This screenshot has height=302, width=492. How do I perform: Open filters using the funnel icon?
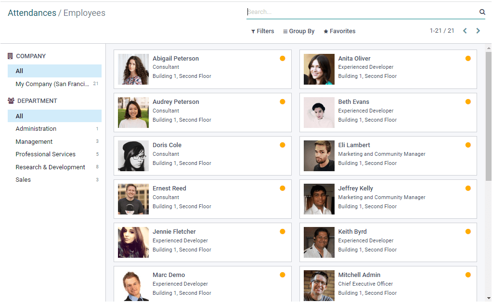coord(253,31)
